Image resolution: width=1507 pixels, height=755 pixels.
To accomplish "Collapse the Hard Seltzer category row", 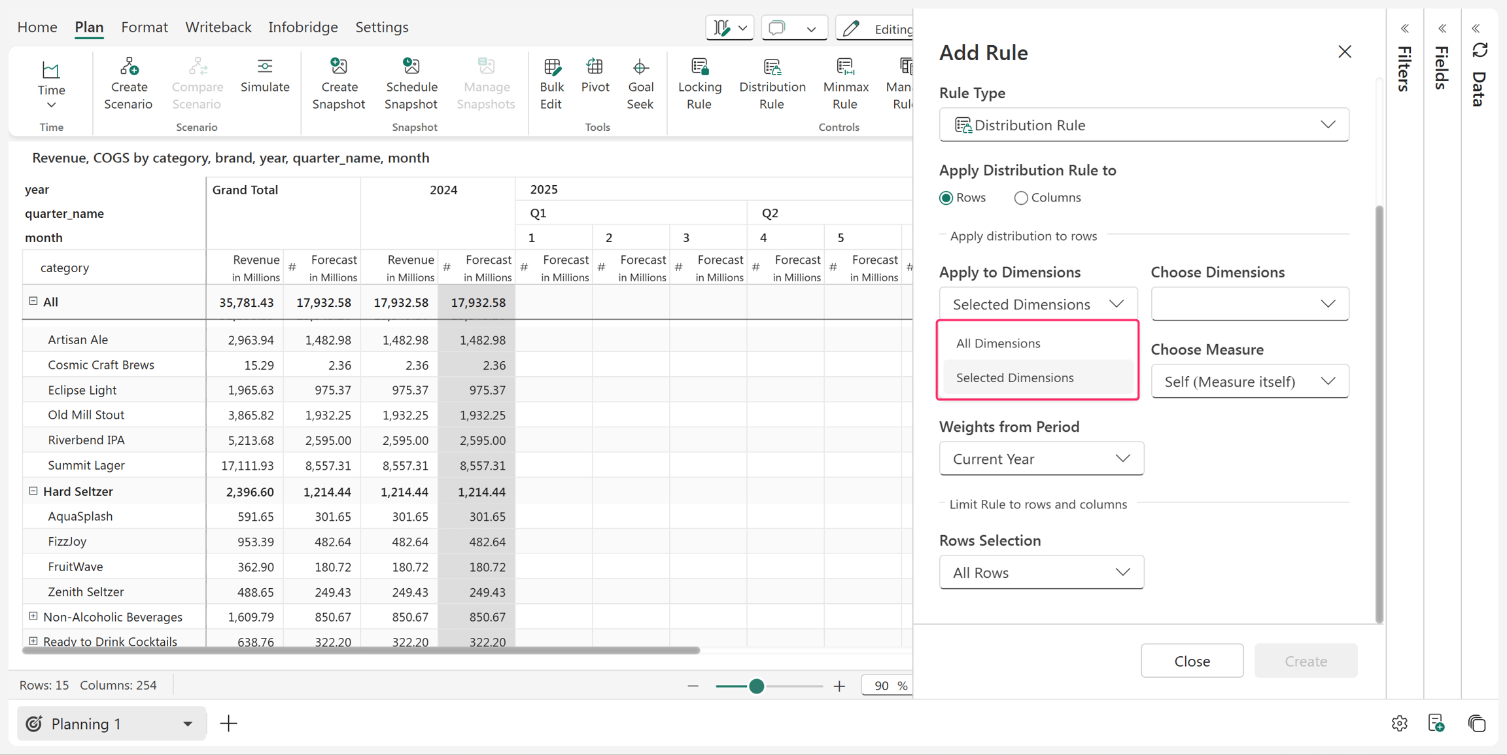I will (33, 491).
